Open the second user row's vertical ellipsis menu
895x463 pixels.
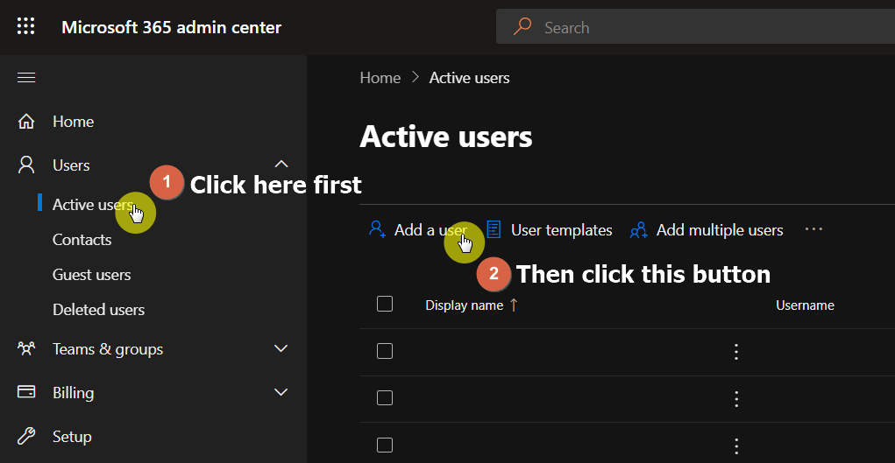pos(736,398)
